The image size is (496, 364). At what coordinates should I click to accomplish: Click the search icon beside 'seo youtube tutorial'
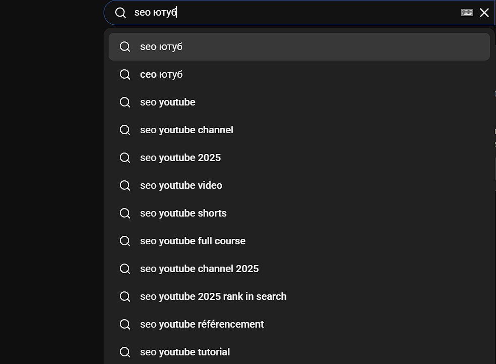coord(125,352)
